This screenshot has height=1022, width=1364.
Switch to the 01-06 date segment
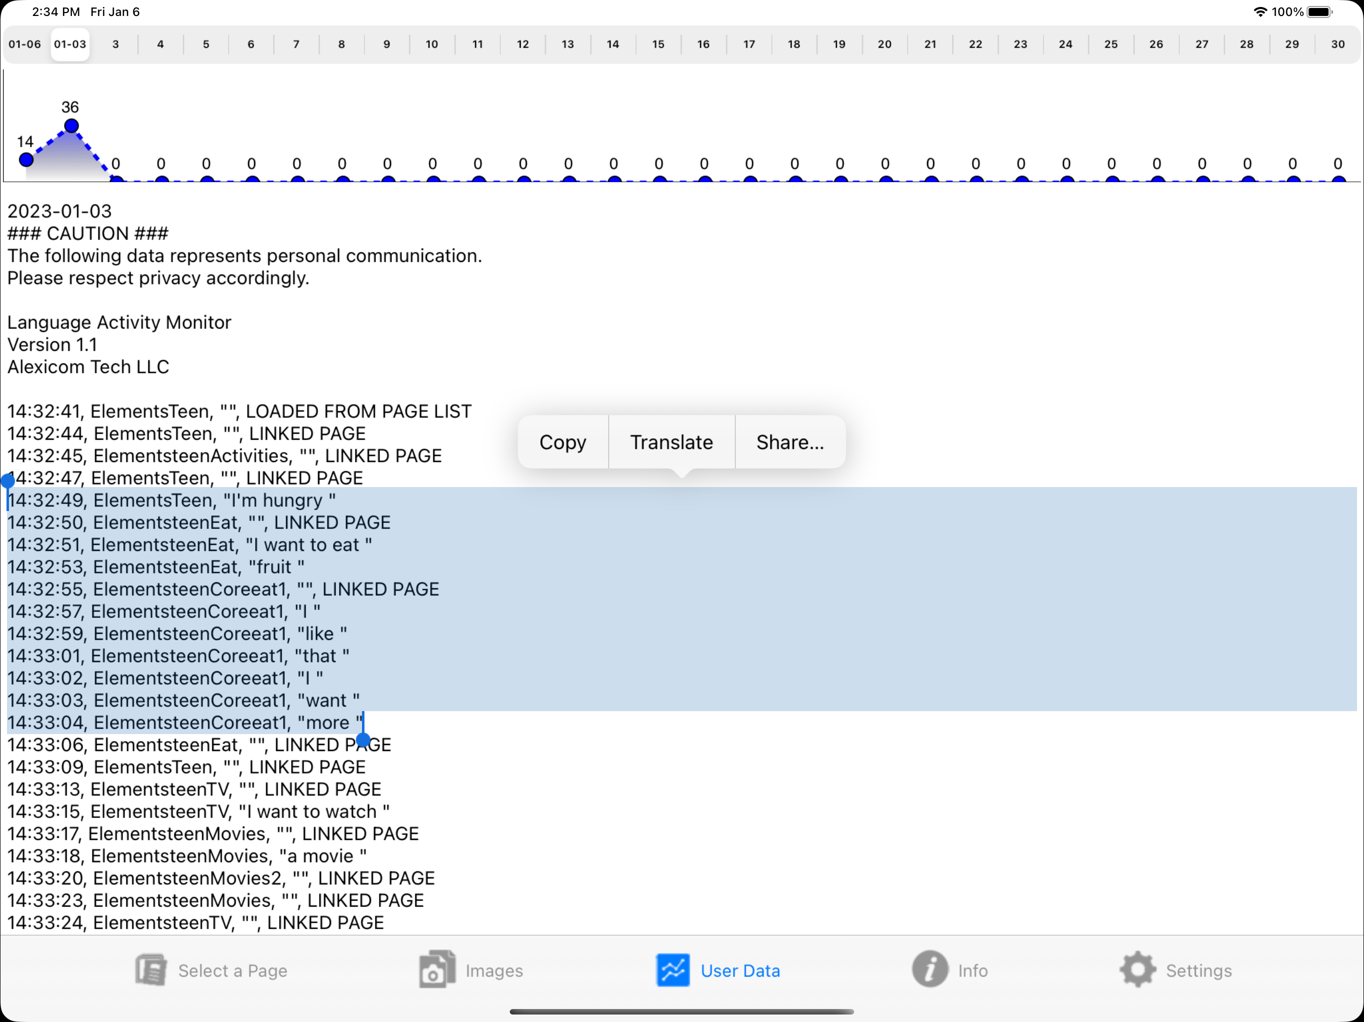click(x=24, y=44)
